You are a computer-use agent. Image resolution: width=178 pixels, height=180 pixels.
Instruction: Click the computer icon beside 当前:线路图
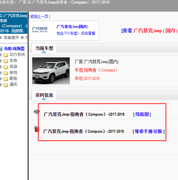(1, 49)
